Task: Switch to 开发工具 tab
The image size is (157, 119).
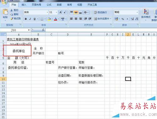Action: 92,5
